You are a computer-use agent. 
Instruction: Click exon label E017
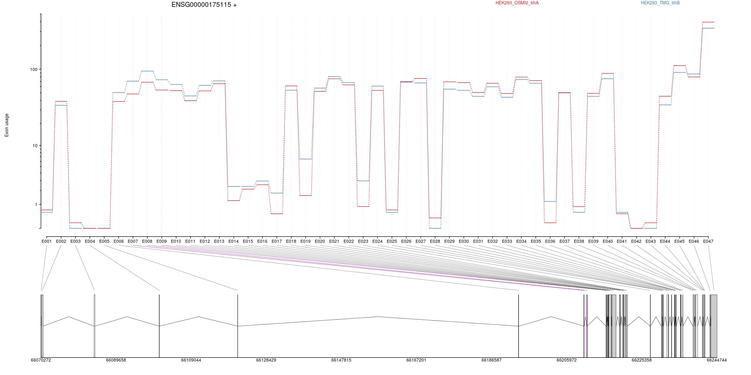[x=277, y=241]
